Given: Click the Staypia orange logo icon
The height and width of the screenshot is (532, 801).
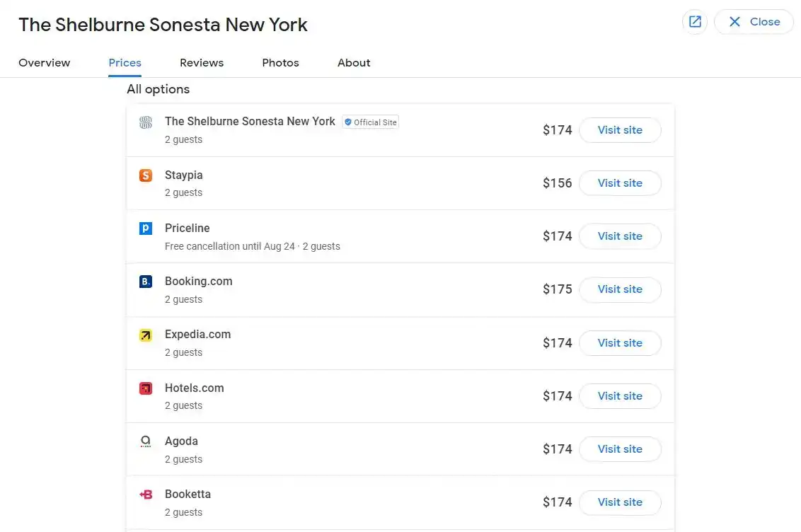Looking at the screenshot, I should (146, 175).
